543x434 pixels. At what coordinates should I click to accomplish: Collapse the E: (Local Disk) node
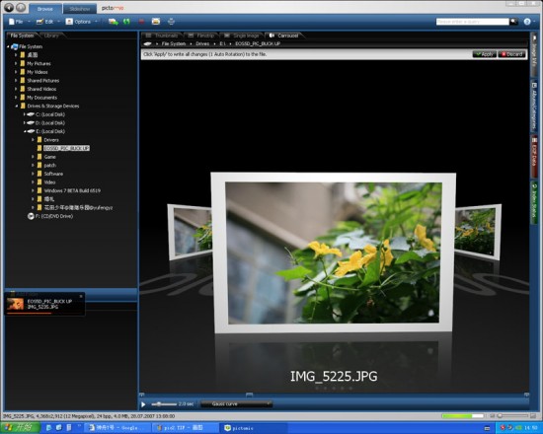[x=25, y=131]
